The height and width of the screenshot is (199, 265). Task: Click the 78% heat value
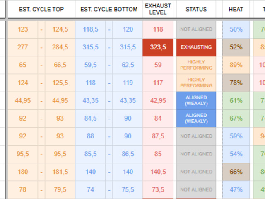pyautogui.click(x=236, y=83)
